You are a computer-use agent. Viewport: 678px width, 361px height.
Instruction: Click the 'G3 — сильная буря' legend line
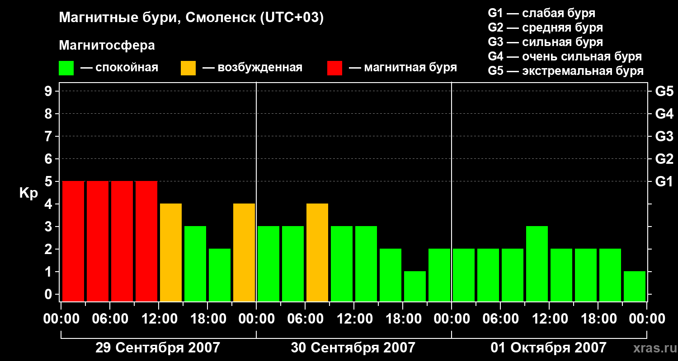[545, 42]
